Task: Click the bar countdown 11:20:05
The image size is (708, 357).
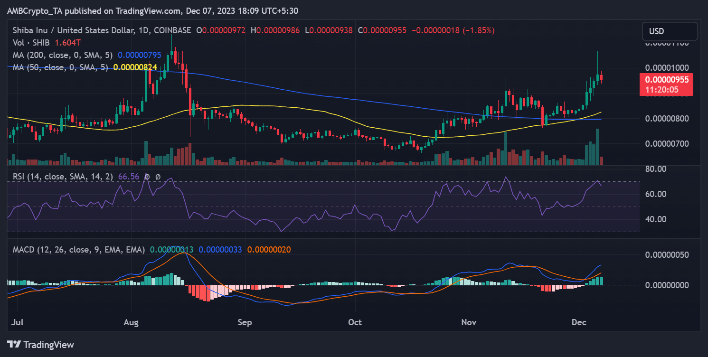Action: coord(661,89)
